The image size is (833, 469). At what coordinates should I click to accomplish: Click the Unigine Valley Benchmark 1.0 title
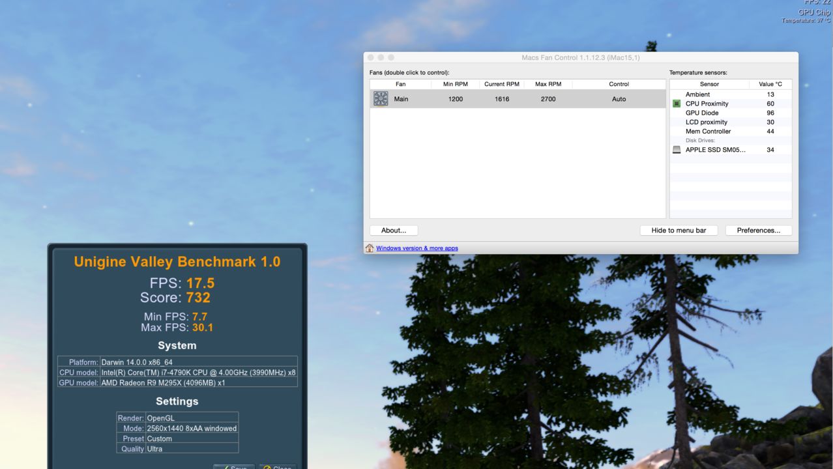pos(177,262)
